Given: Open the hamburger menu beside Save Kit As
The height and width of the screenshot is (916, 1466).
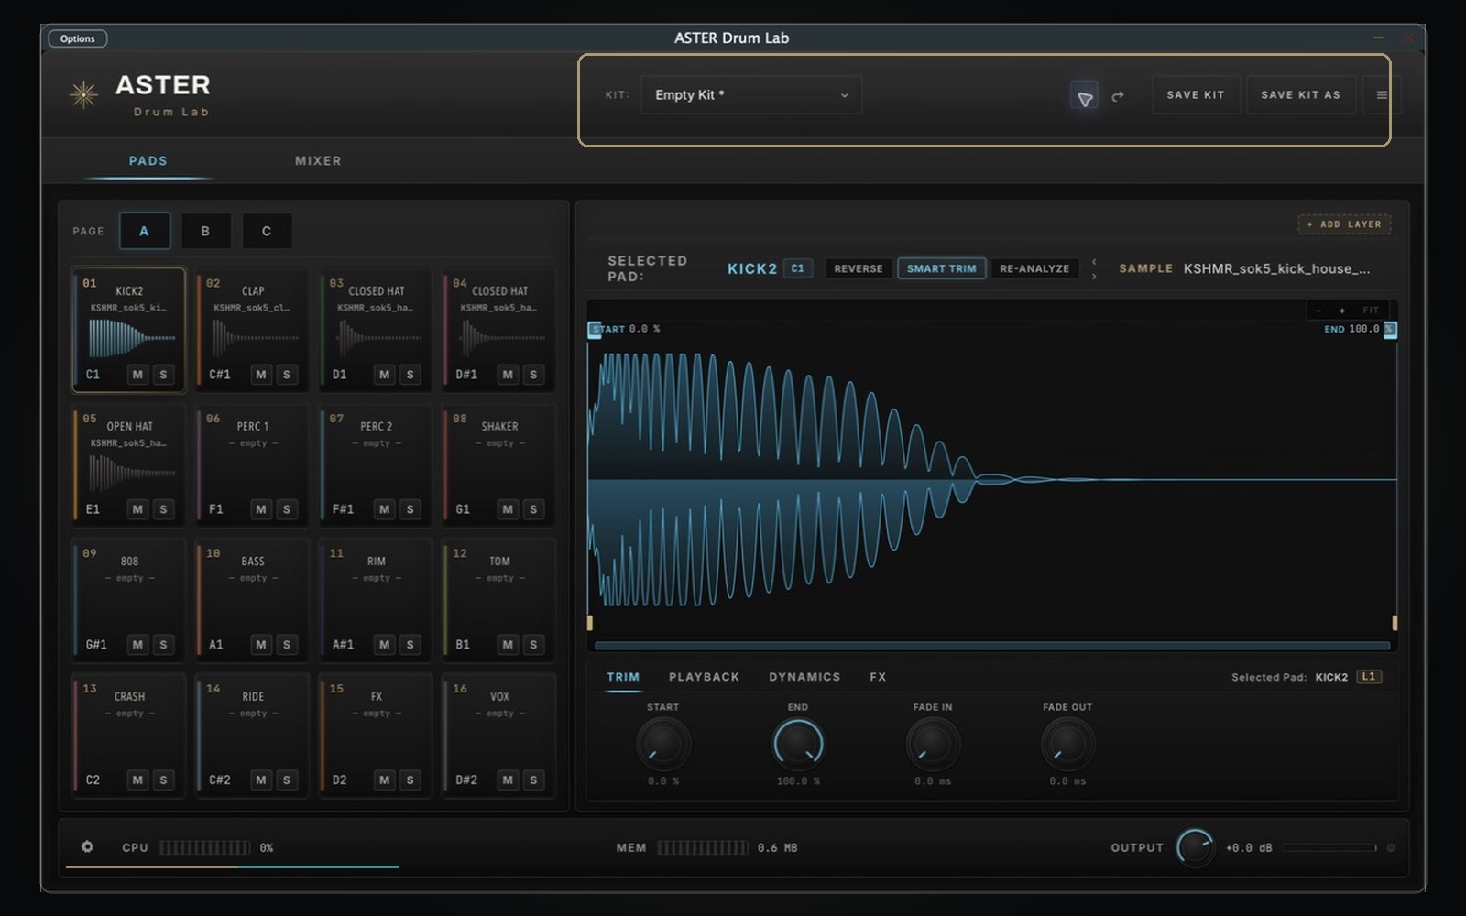Looking at the screenshot, I should tap(1382, 95).
